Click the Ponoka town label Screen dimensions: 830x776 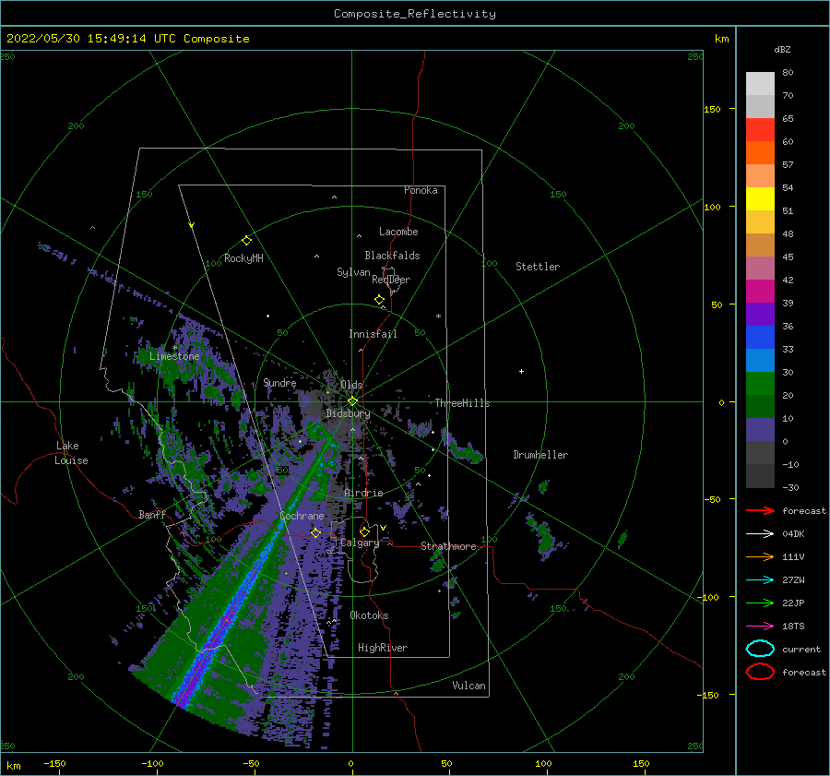point(421,190)
